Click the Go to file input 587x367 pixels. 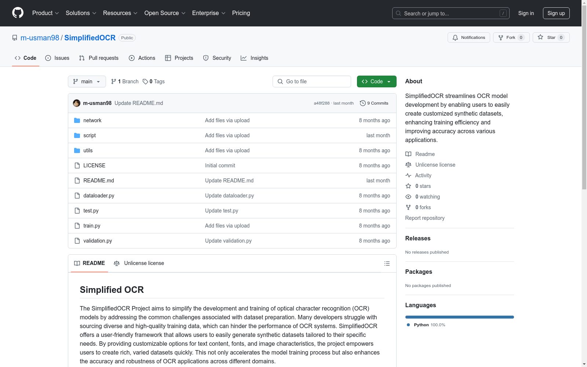point(312,81)
